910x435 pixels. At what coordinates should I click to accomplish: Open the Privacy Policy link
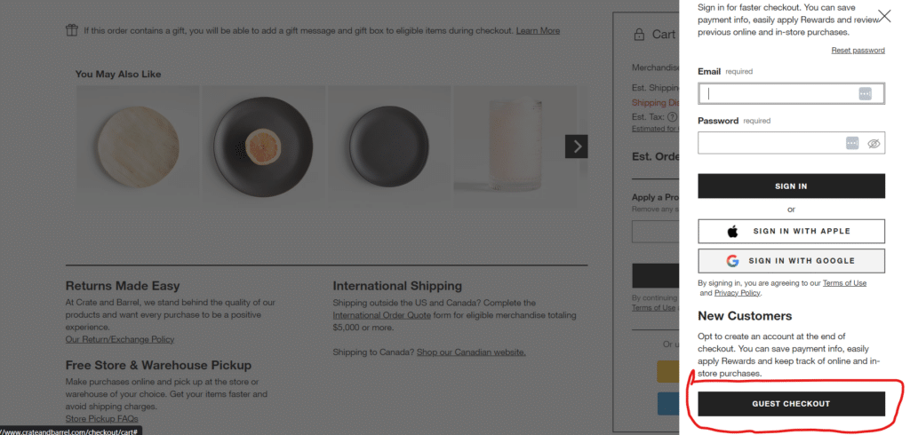click(x=738, y=293)
